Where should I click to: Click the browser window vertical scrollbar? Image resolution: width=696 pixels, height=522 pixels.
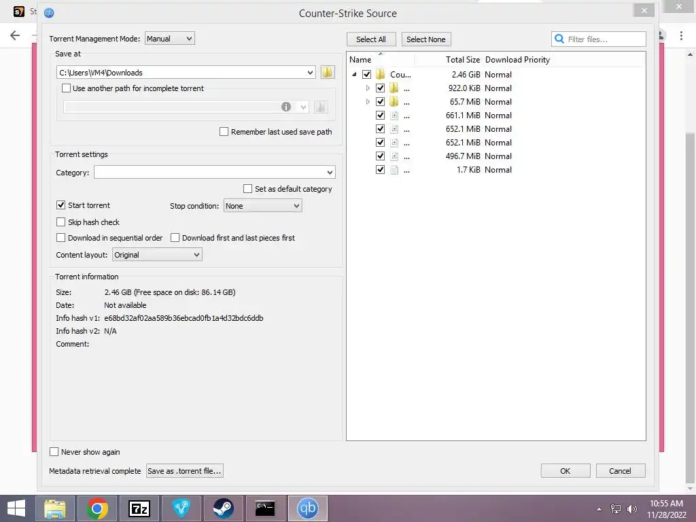pos(690,307)
